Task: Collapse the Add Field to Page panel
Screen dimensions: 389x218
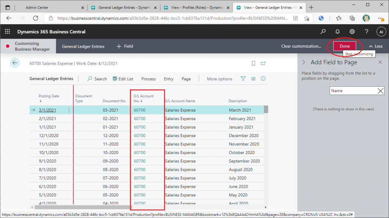Action: click(304, 62)
